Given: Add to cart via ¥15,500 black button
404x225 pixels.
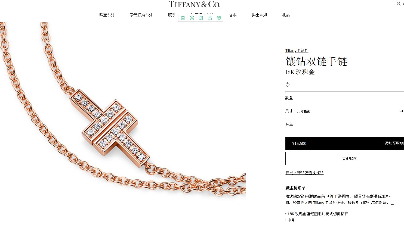Looking at the screenshot, I should [345, 143].
